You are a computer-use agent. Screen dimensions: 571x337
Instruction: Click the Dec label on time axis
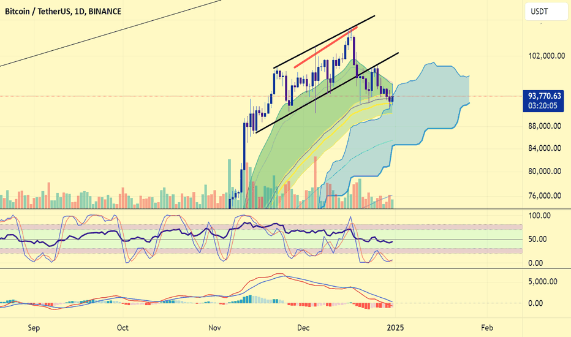(x=303, y=328)
